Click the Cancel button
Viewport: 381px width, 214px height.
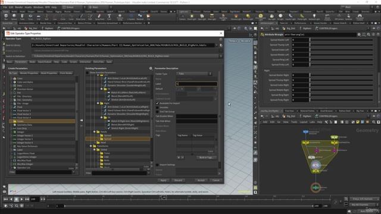coord(216,180)
